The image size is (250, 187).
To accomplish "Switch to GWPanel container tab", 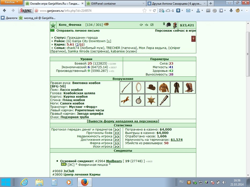I will 116,3.
